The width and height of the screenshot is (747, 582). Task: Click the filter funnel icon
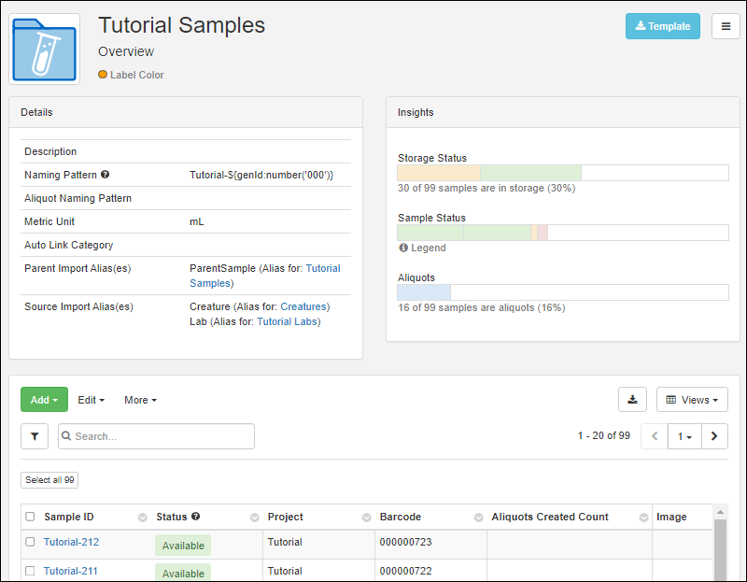pyautogui.click(x=35, y=436)
